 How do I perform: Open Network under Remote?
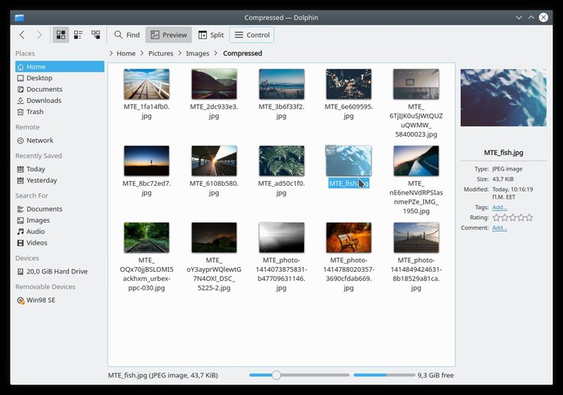point(60,141)
